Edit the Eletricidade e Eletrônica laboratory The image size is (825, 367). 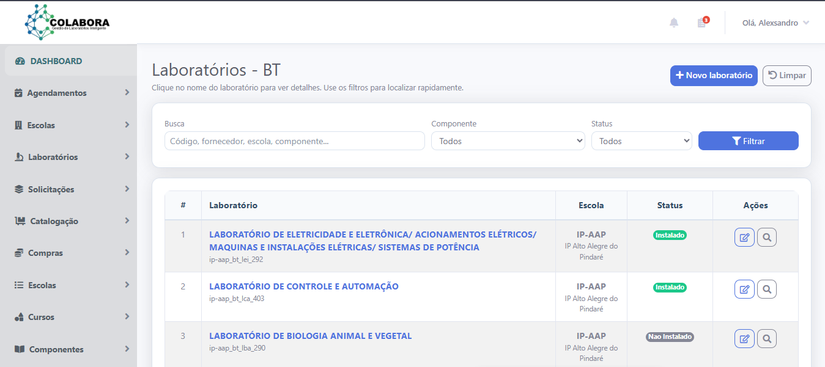pyautogui.click(x=744, y=238)
